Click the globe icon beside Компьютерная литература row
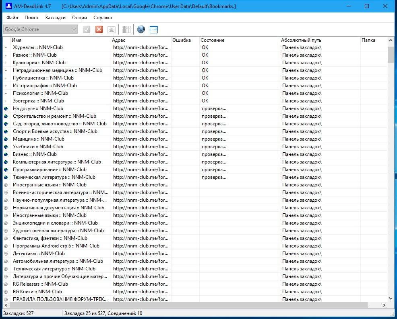397x319 pixels. click(6, 162)
